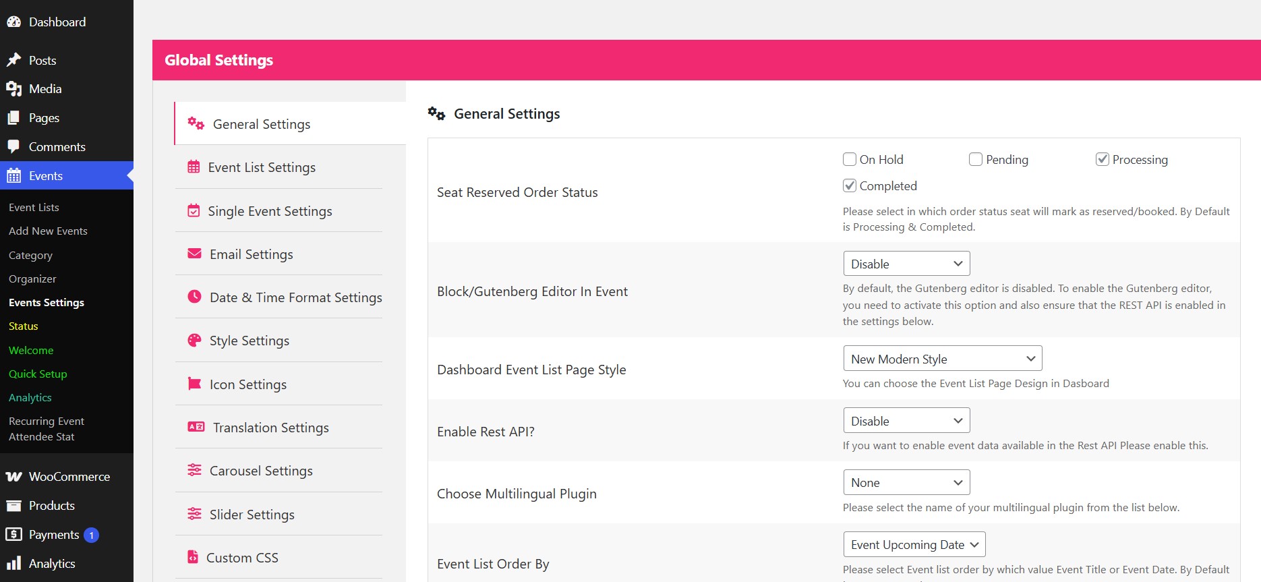Viewport: 1261px width, 582px height.
Task: Click the Products archive box icon
Action: [13, 506]
